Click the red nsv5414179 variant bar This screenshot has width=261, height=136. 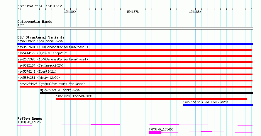(135, 56)
